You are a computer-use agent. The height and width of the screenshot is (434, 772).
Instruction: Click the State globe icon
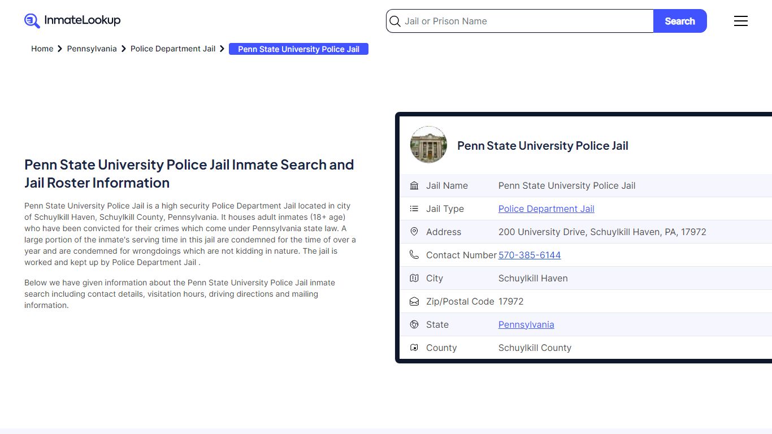[x=414, y=324]
